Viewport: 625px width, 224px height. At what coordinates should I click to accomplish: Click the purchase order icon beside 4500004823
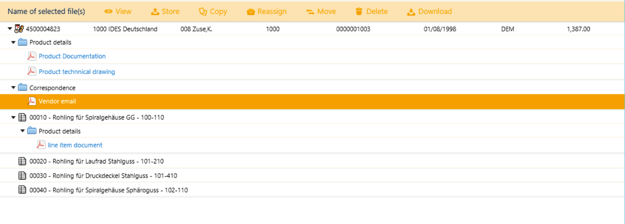click(19, 29)
